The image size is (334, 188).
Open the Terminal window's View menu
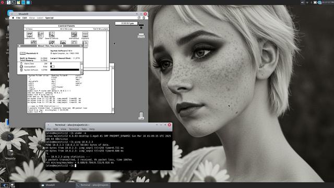pos(63,129)
